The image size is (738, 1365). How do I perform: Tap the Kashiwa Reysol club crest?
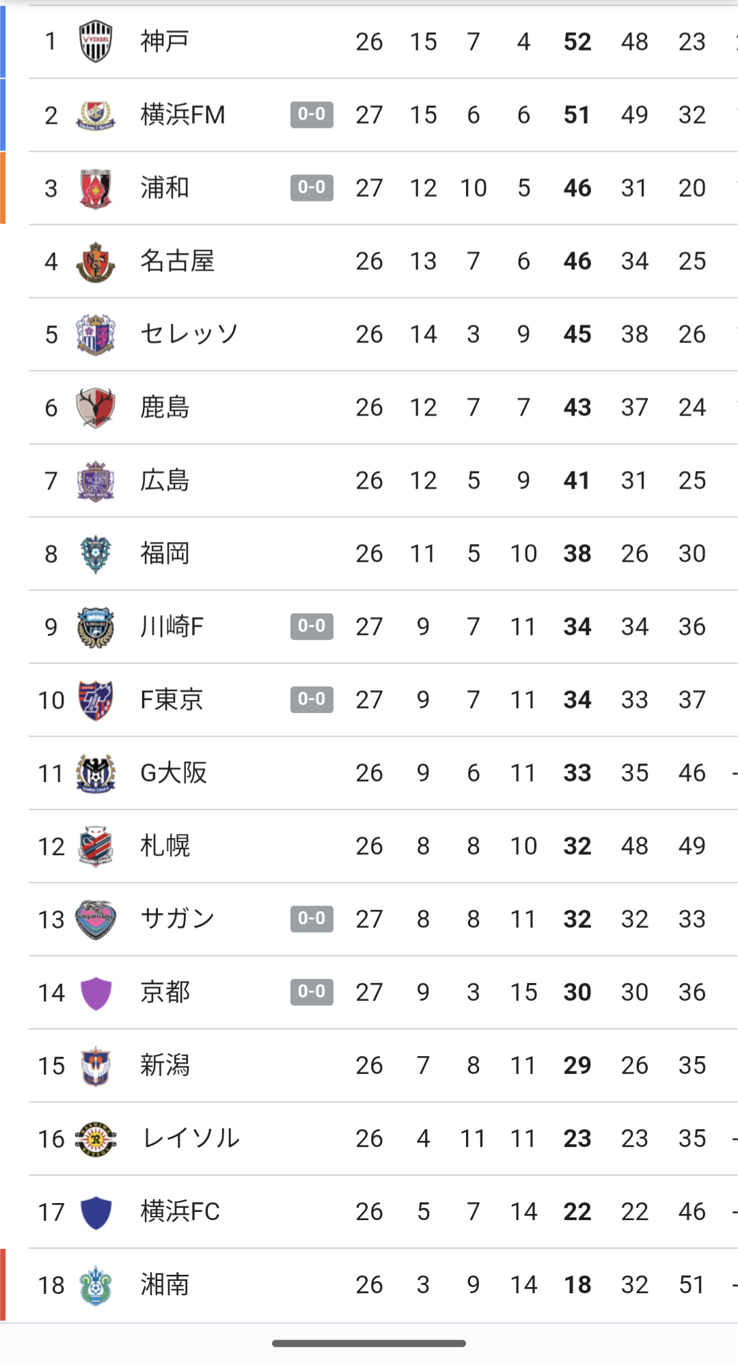pos(96,1139)
